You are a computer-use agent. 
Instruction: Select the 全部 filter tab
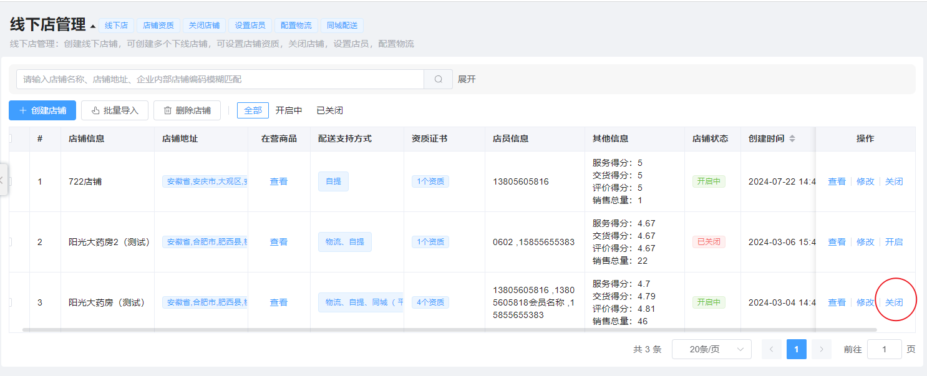[253, 110]
